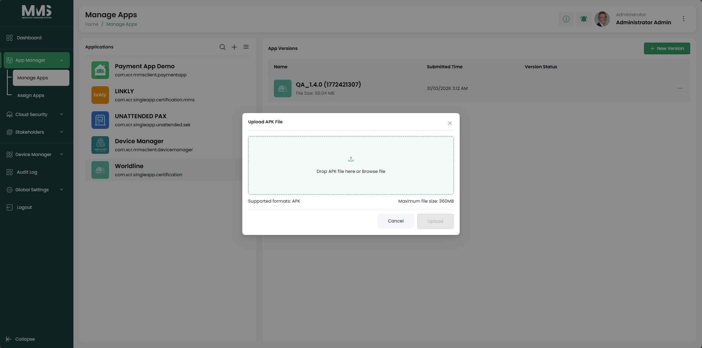The image size is (702, 348).
Task: Click the App Manager sidebar icon
Action: 10,60
